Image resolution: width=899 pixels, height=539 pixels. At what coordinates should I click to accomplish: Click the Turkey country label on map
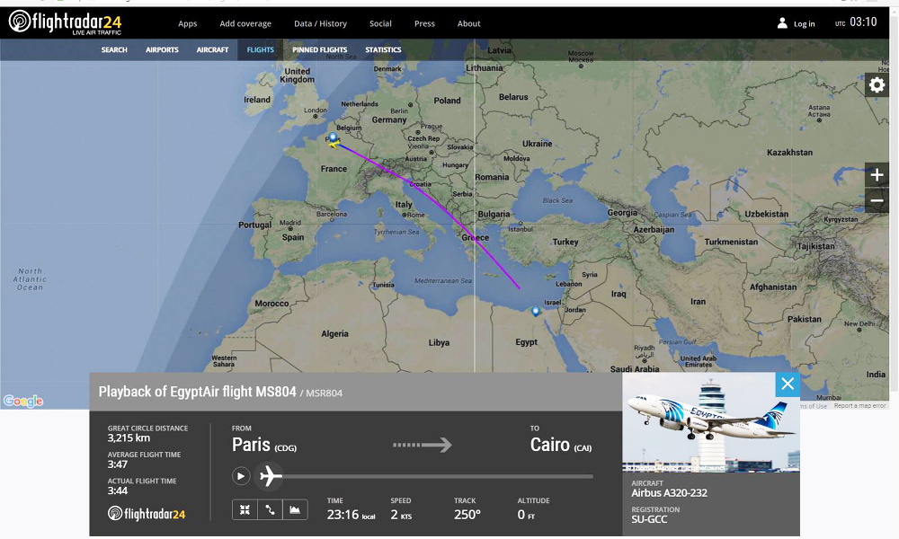(565, 242)
